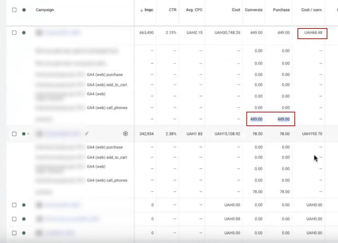Screen dimensions: 338x243
Task: Click the green status dot in the bottom campaign row
Action: click(24, 233)
